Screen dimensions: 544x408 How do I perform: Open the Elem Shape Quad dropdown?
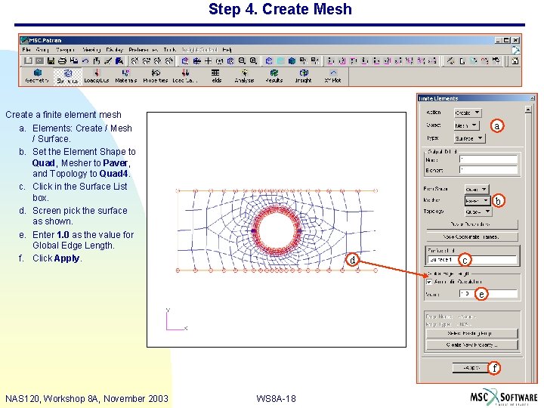click(477, 189)
